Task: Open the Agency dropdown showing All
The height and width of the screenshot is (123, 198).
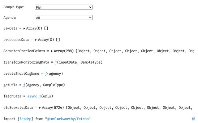Action: point(64,18)
